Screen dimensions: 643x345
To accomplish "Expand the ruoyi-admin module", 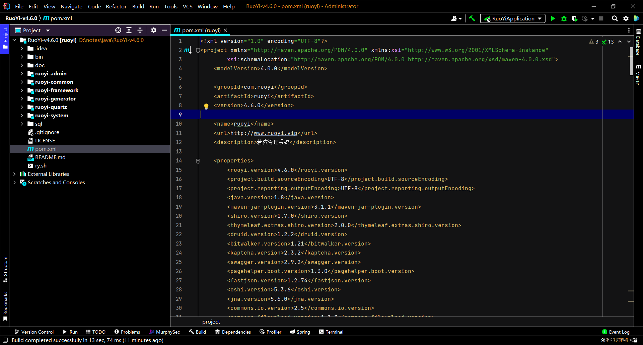I will (22, 74).
